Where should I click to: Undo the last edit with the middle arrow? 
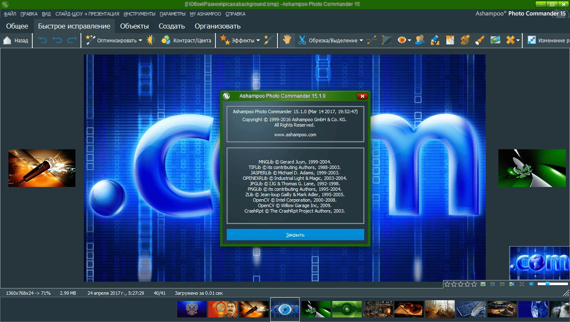[57, 40]
